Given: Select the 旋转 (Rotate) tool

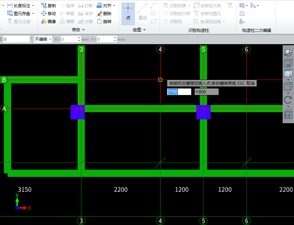Looking at the screenshot, I should tap(104, 21).
